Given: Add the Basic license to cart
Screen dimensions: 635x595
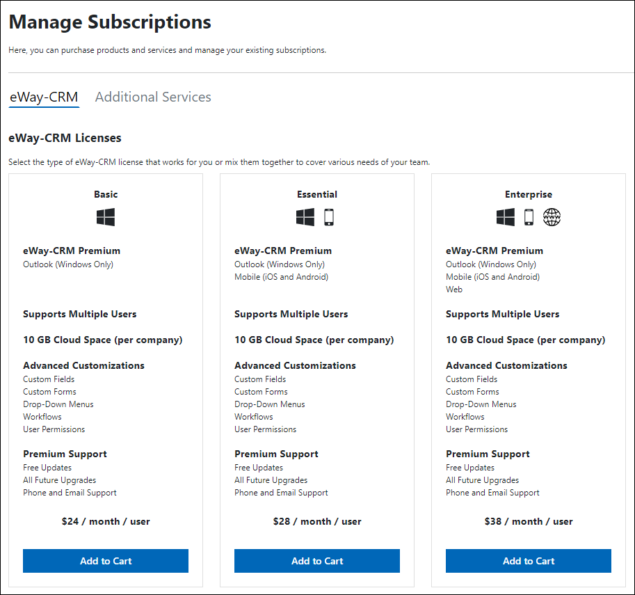Looking at the screenshot, I should click(x=106, y=561).
